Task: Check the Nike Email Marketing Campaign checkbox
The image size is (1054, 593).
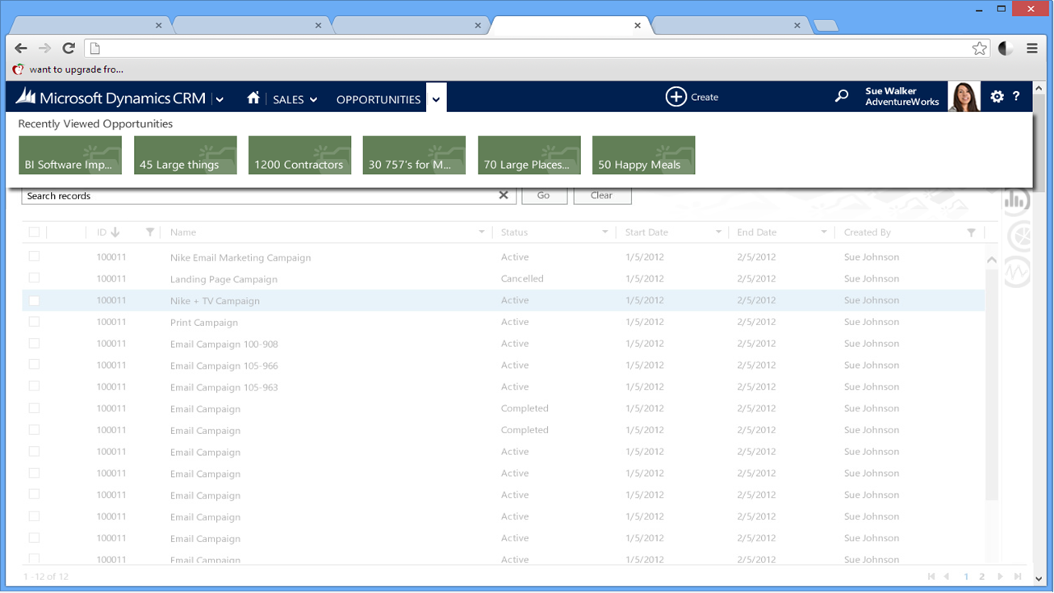Action: point(34,257)
